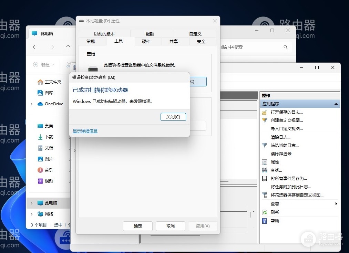Open the 文档 folder shortcut
The height and width of the screenshot is (253, 349).
point(45,148)
